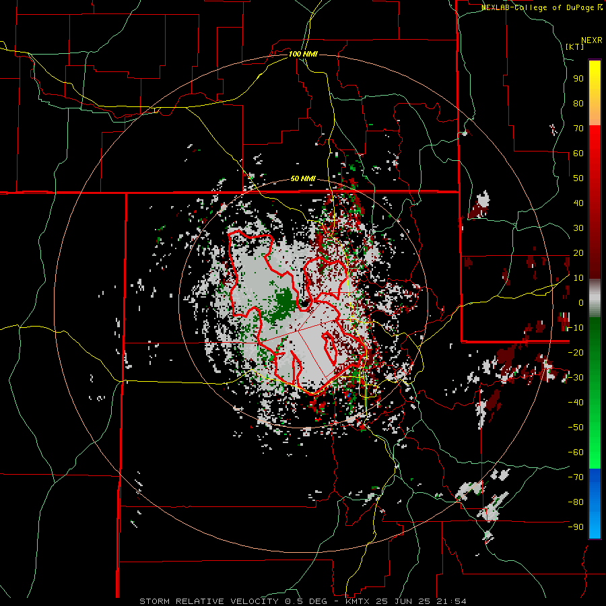Select the -70 legend value

click(x=576, y=477)
